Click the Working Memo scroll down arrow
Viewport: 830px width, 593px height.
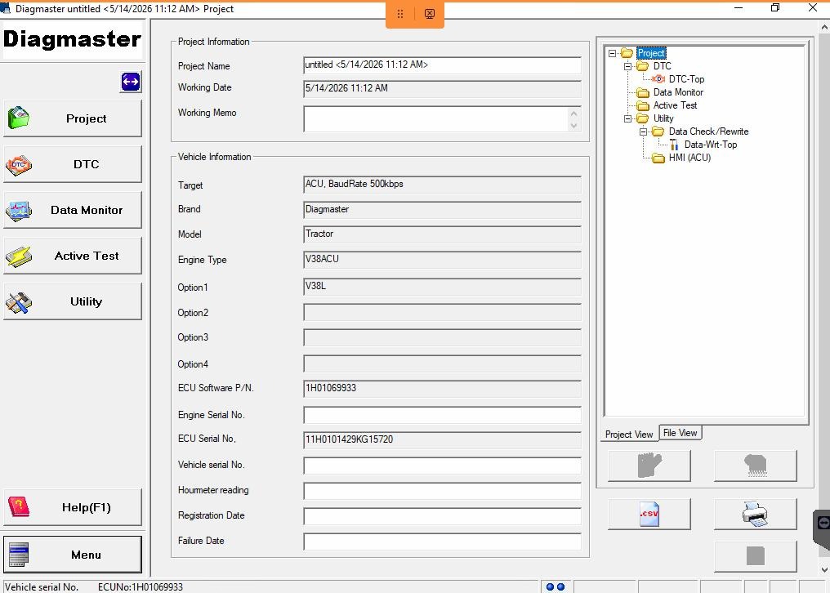click(573, 126)
